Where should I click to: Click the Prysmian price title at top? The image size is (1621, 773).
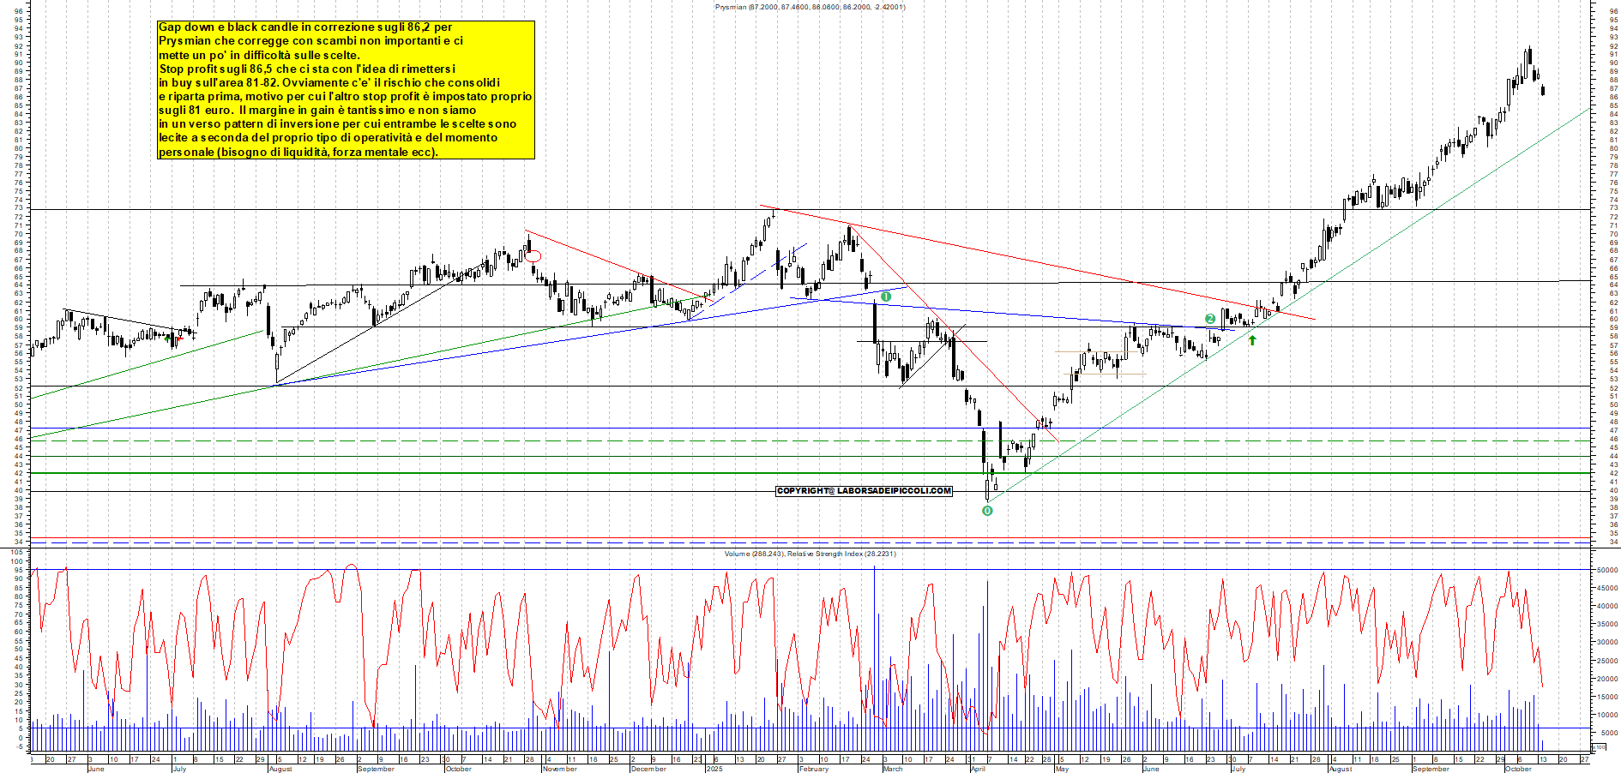click(x=810, y=7)
